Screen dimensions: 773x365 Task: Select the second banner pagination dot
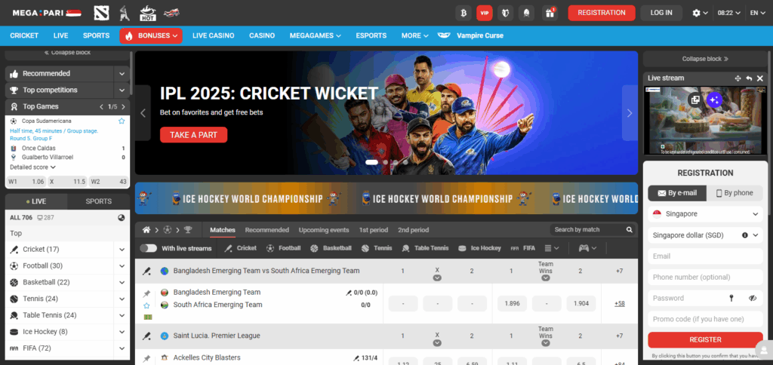click(x=385, y=162)
